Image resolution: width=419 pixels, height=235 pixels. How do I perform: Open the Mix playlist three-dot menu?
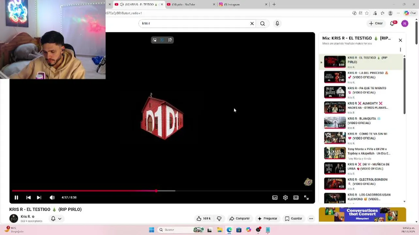(400, 50)
